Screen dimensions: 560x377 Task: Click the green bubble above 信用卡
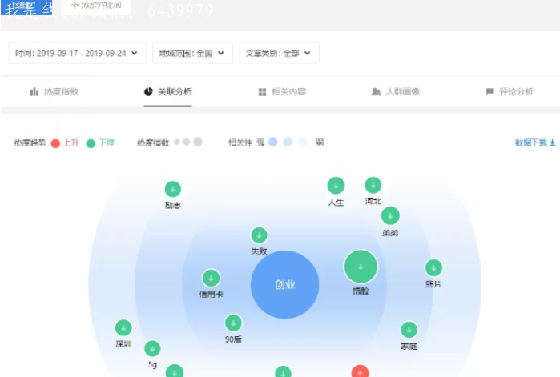[x=211, y=279]
